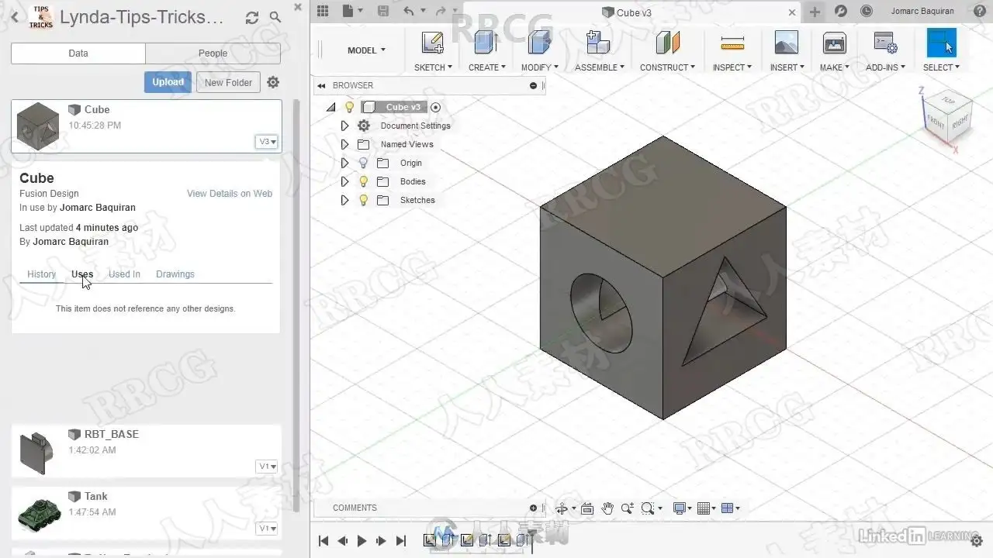The image size is (993, 558).
Task: Open the Used In tab
Action: 124,274
